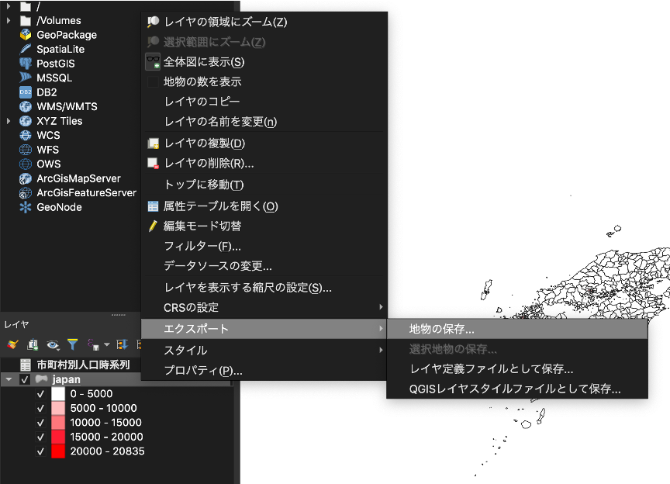The image size is (670, 484).
Task: Click the Expand All icon in Layers toolbar
Action: click(x=123, y=344)
